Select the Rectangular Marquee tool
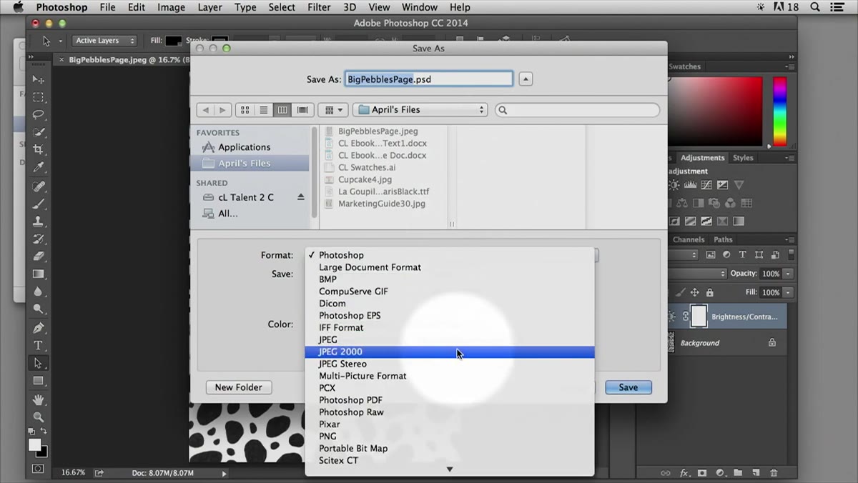858x483 pixels. tap(39, 96)
